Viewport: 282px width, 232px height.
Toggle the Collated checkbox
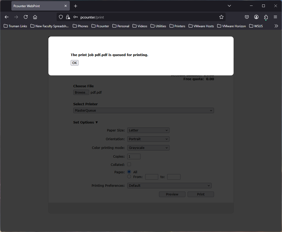[x=129, y=164]
